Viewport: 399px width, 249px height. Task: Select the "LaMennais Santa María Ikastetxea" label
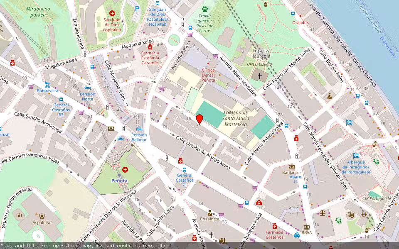point(236,118)
